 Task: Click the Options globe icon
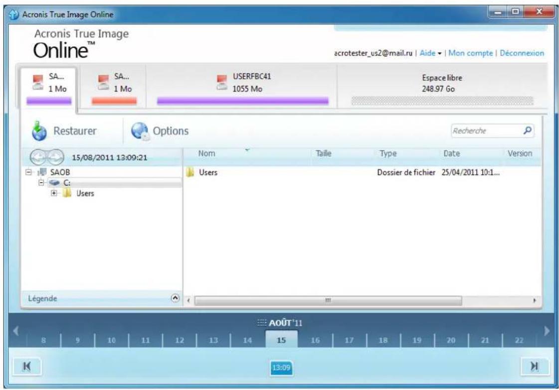[x=140, y=131]
